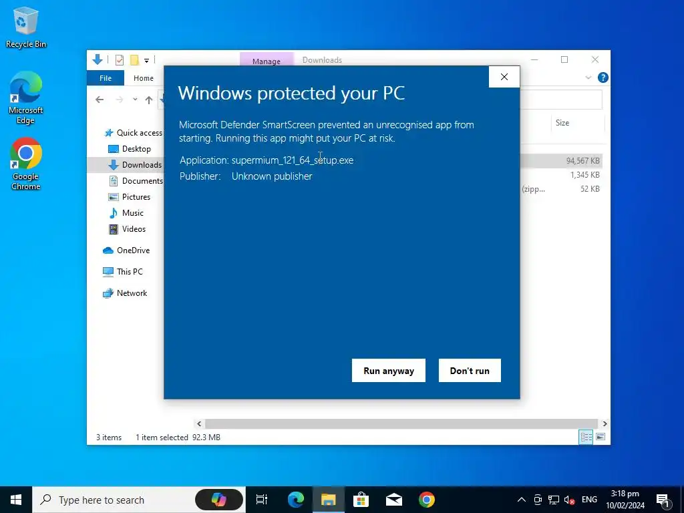Click the 94,567 KB file size cell
The image size is (684, 513).
tap(582, 161)
